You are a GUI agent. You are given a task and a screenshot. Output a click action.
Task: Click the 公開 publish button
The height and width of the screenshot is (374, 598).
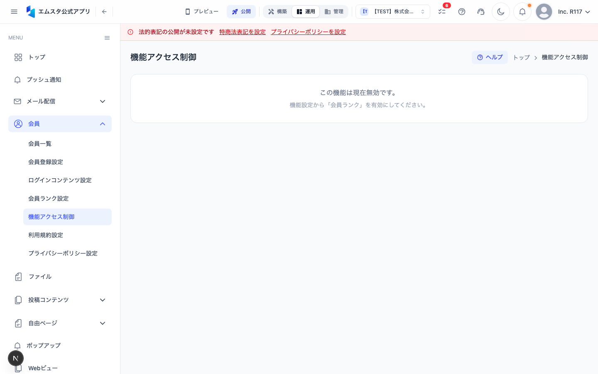click(x=241, y=12)
